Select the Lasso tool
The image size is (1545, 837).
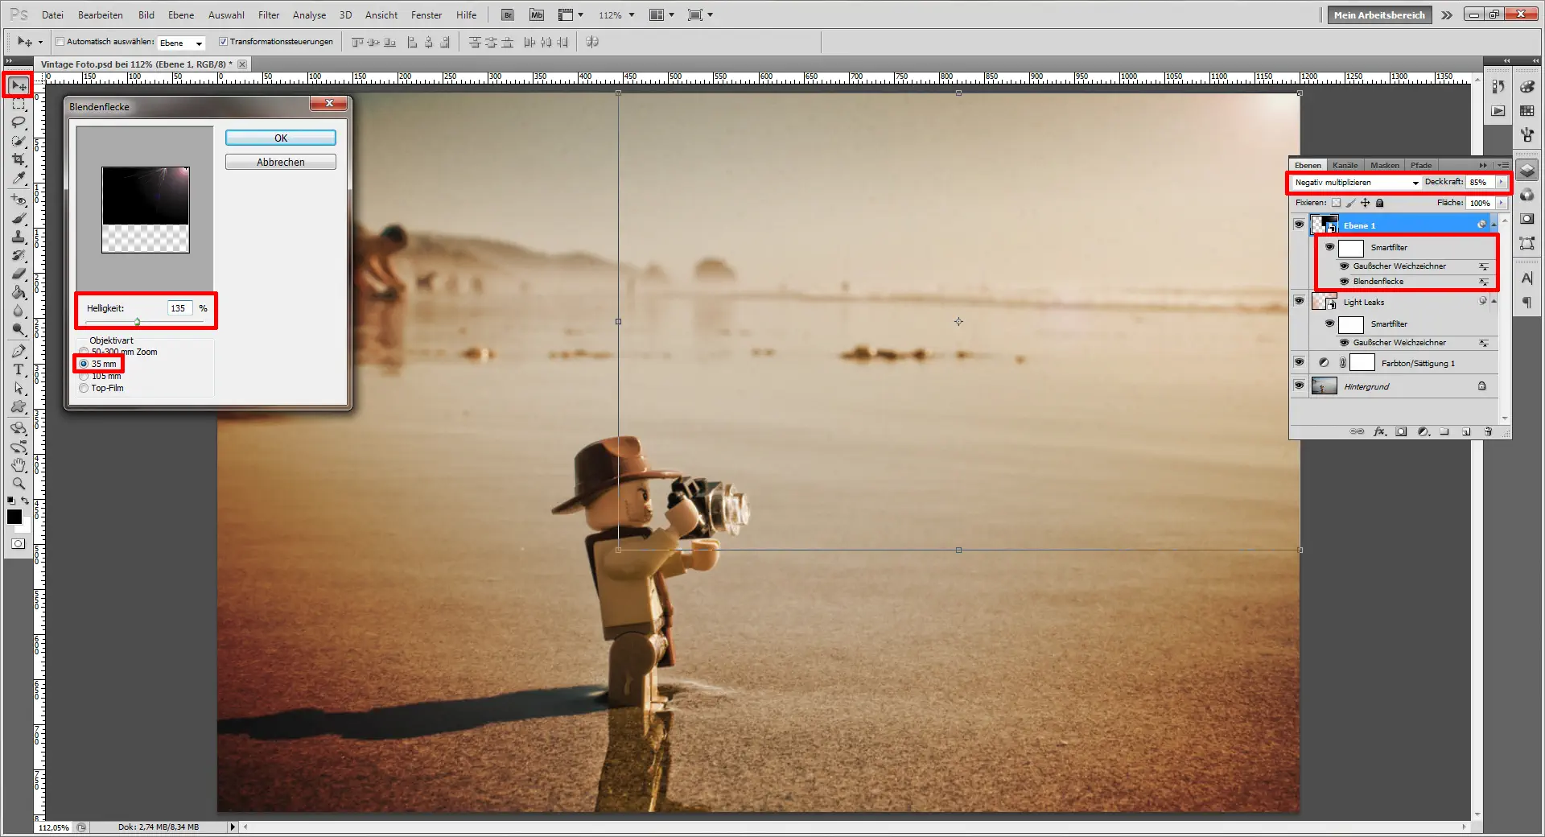(18, 122)
